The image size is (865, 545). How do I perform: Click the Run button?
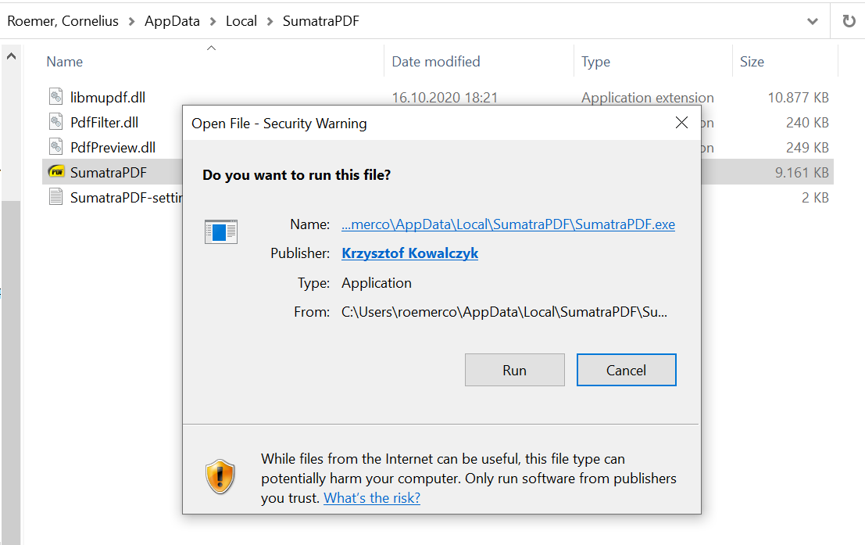(514, 370)
